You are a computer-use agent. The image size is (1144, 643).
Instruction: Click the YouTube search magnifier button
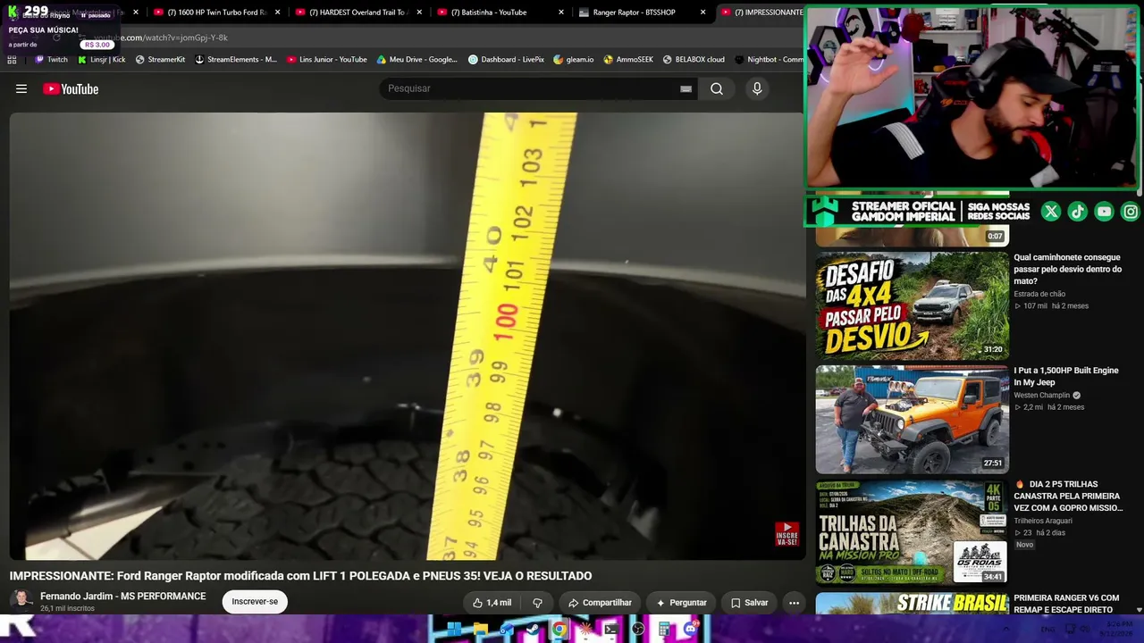coord(717,88)
